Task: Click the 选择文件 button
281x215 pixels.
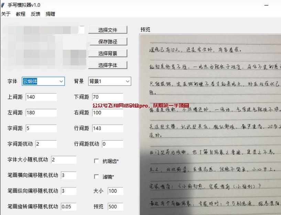Action: [x=108, y=30]
